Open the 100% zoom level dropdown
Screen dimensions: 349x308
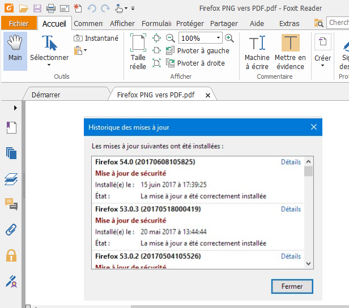coord(218,38)
